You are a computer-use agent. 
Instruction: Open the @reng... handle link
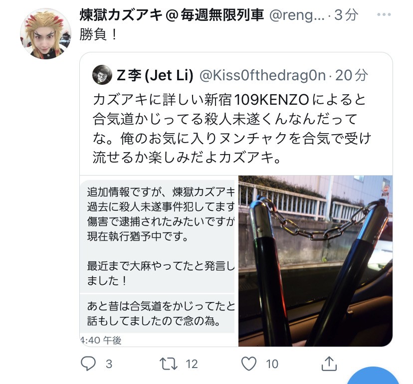297,15
